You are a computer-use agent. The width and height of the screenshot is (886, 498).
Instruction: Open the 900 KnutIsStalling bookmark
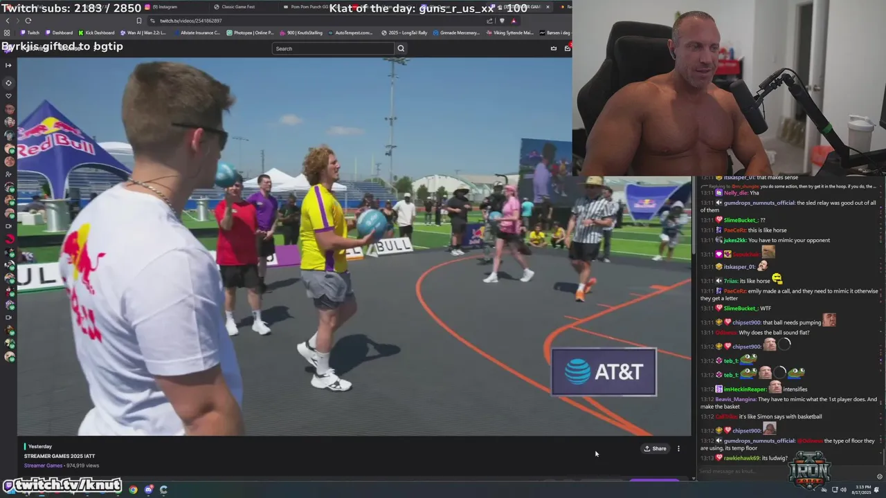point(301,33)
